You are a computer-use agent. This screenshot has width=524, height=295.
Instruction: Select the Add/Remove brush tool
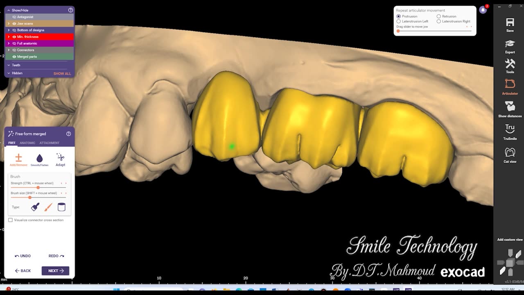click(x=18, y=160)
